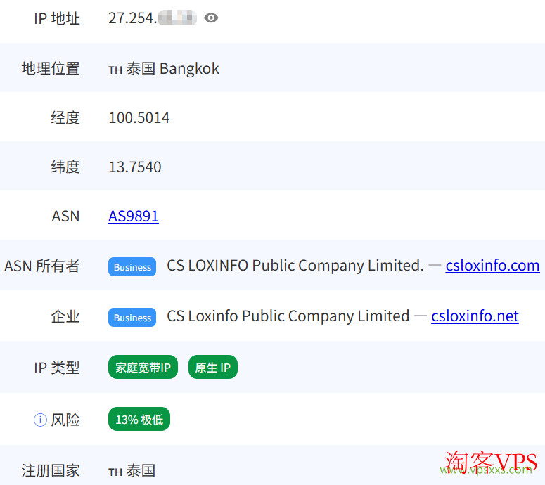This screenshot has height=485, width=545.
Task: Select the latitude value 13.7540
Action: tap(135, 167)
